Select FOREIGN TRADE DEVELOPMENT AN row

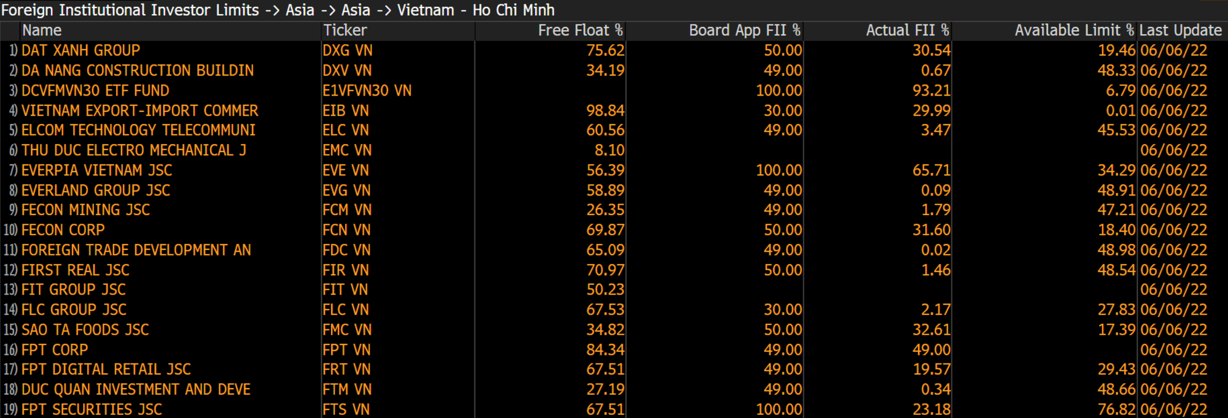[614, 250]
